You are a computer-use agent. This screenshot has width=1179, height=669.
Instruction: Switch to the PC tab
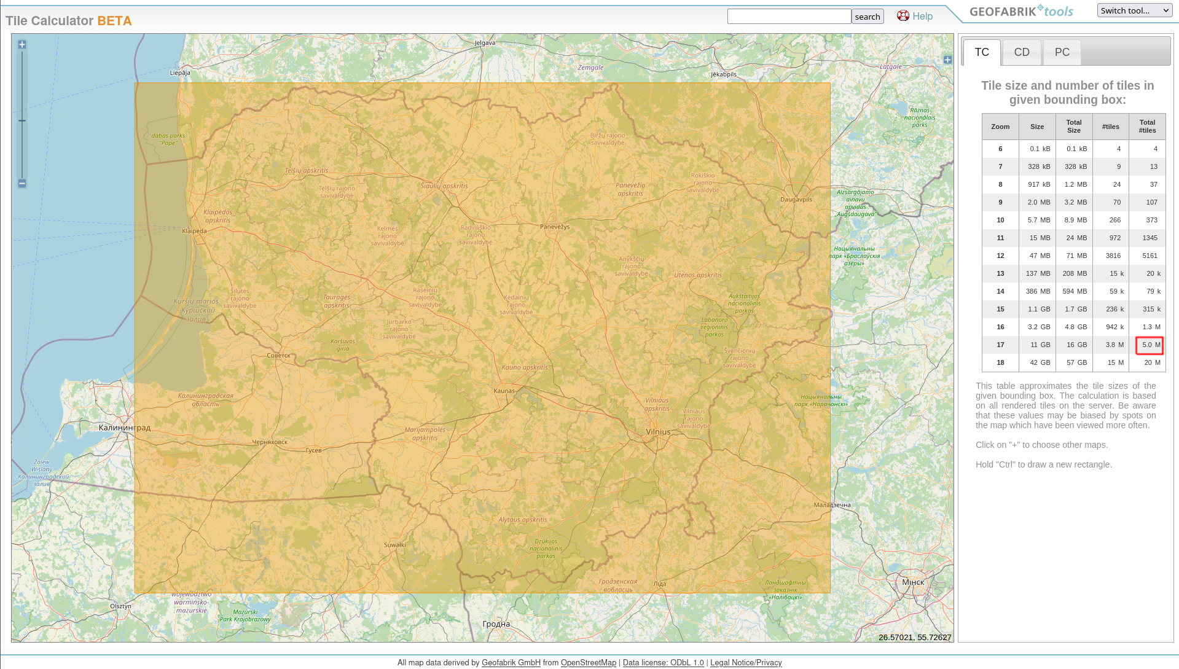1062,52
